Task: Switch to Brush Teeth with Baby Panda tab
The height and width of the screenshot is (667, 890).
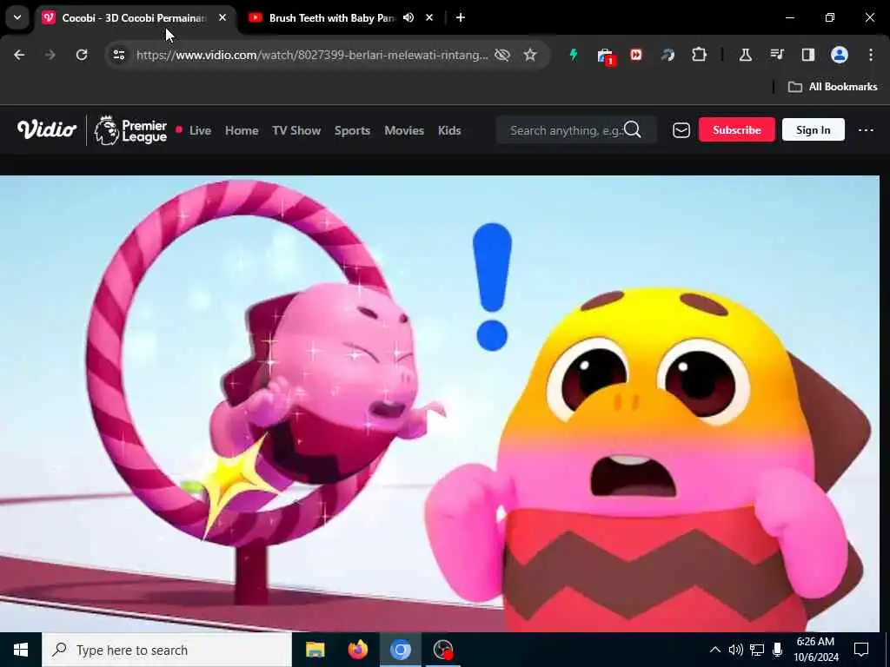Action: coord(331,18)
